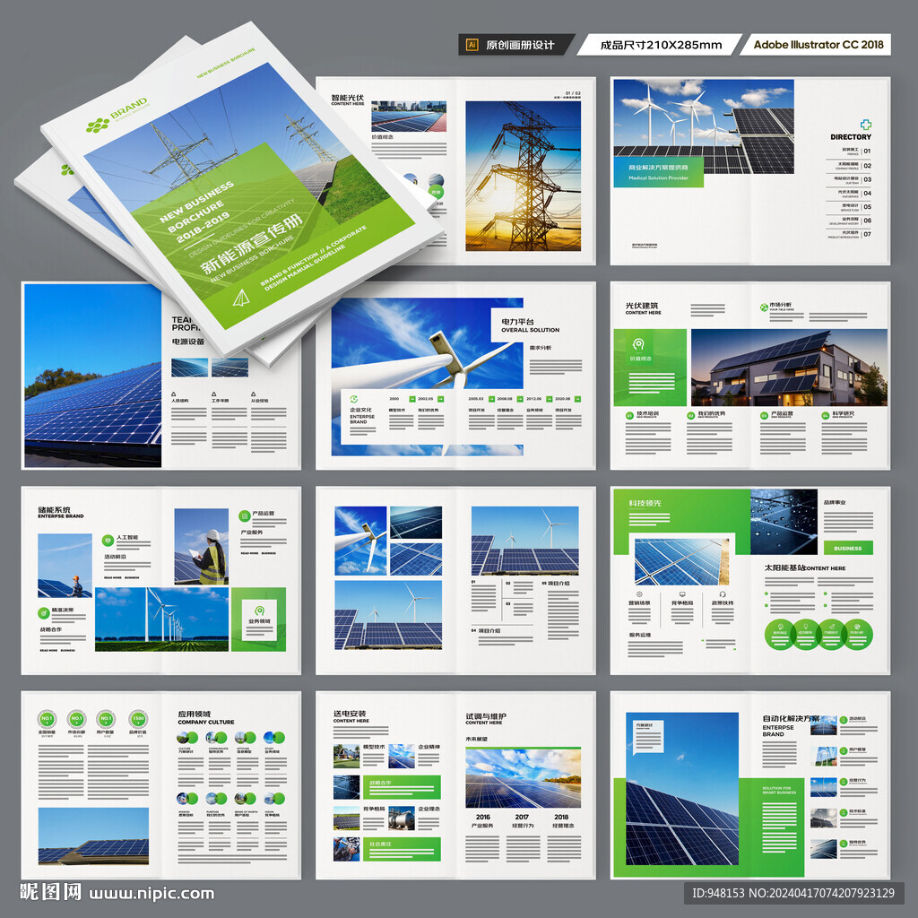Click the engineer in white helmet photo
Screen dimensions: 918x918
[202, 546]
